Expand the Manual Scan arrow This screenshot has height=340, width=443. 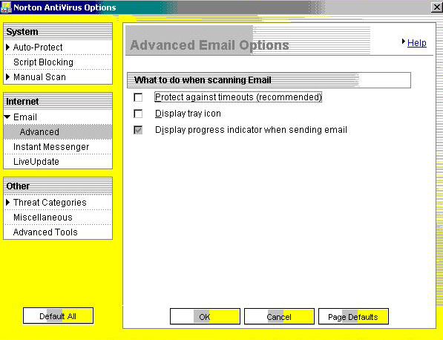click(8, 77)
